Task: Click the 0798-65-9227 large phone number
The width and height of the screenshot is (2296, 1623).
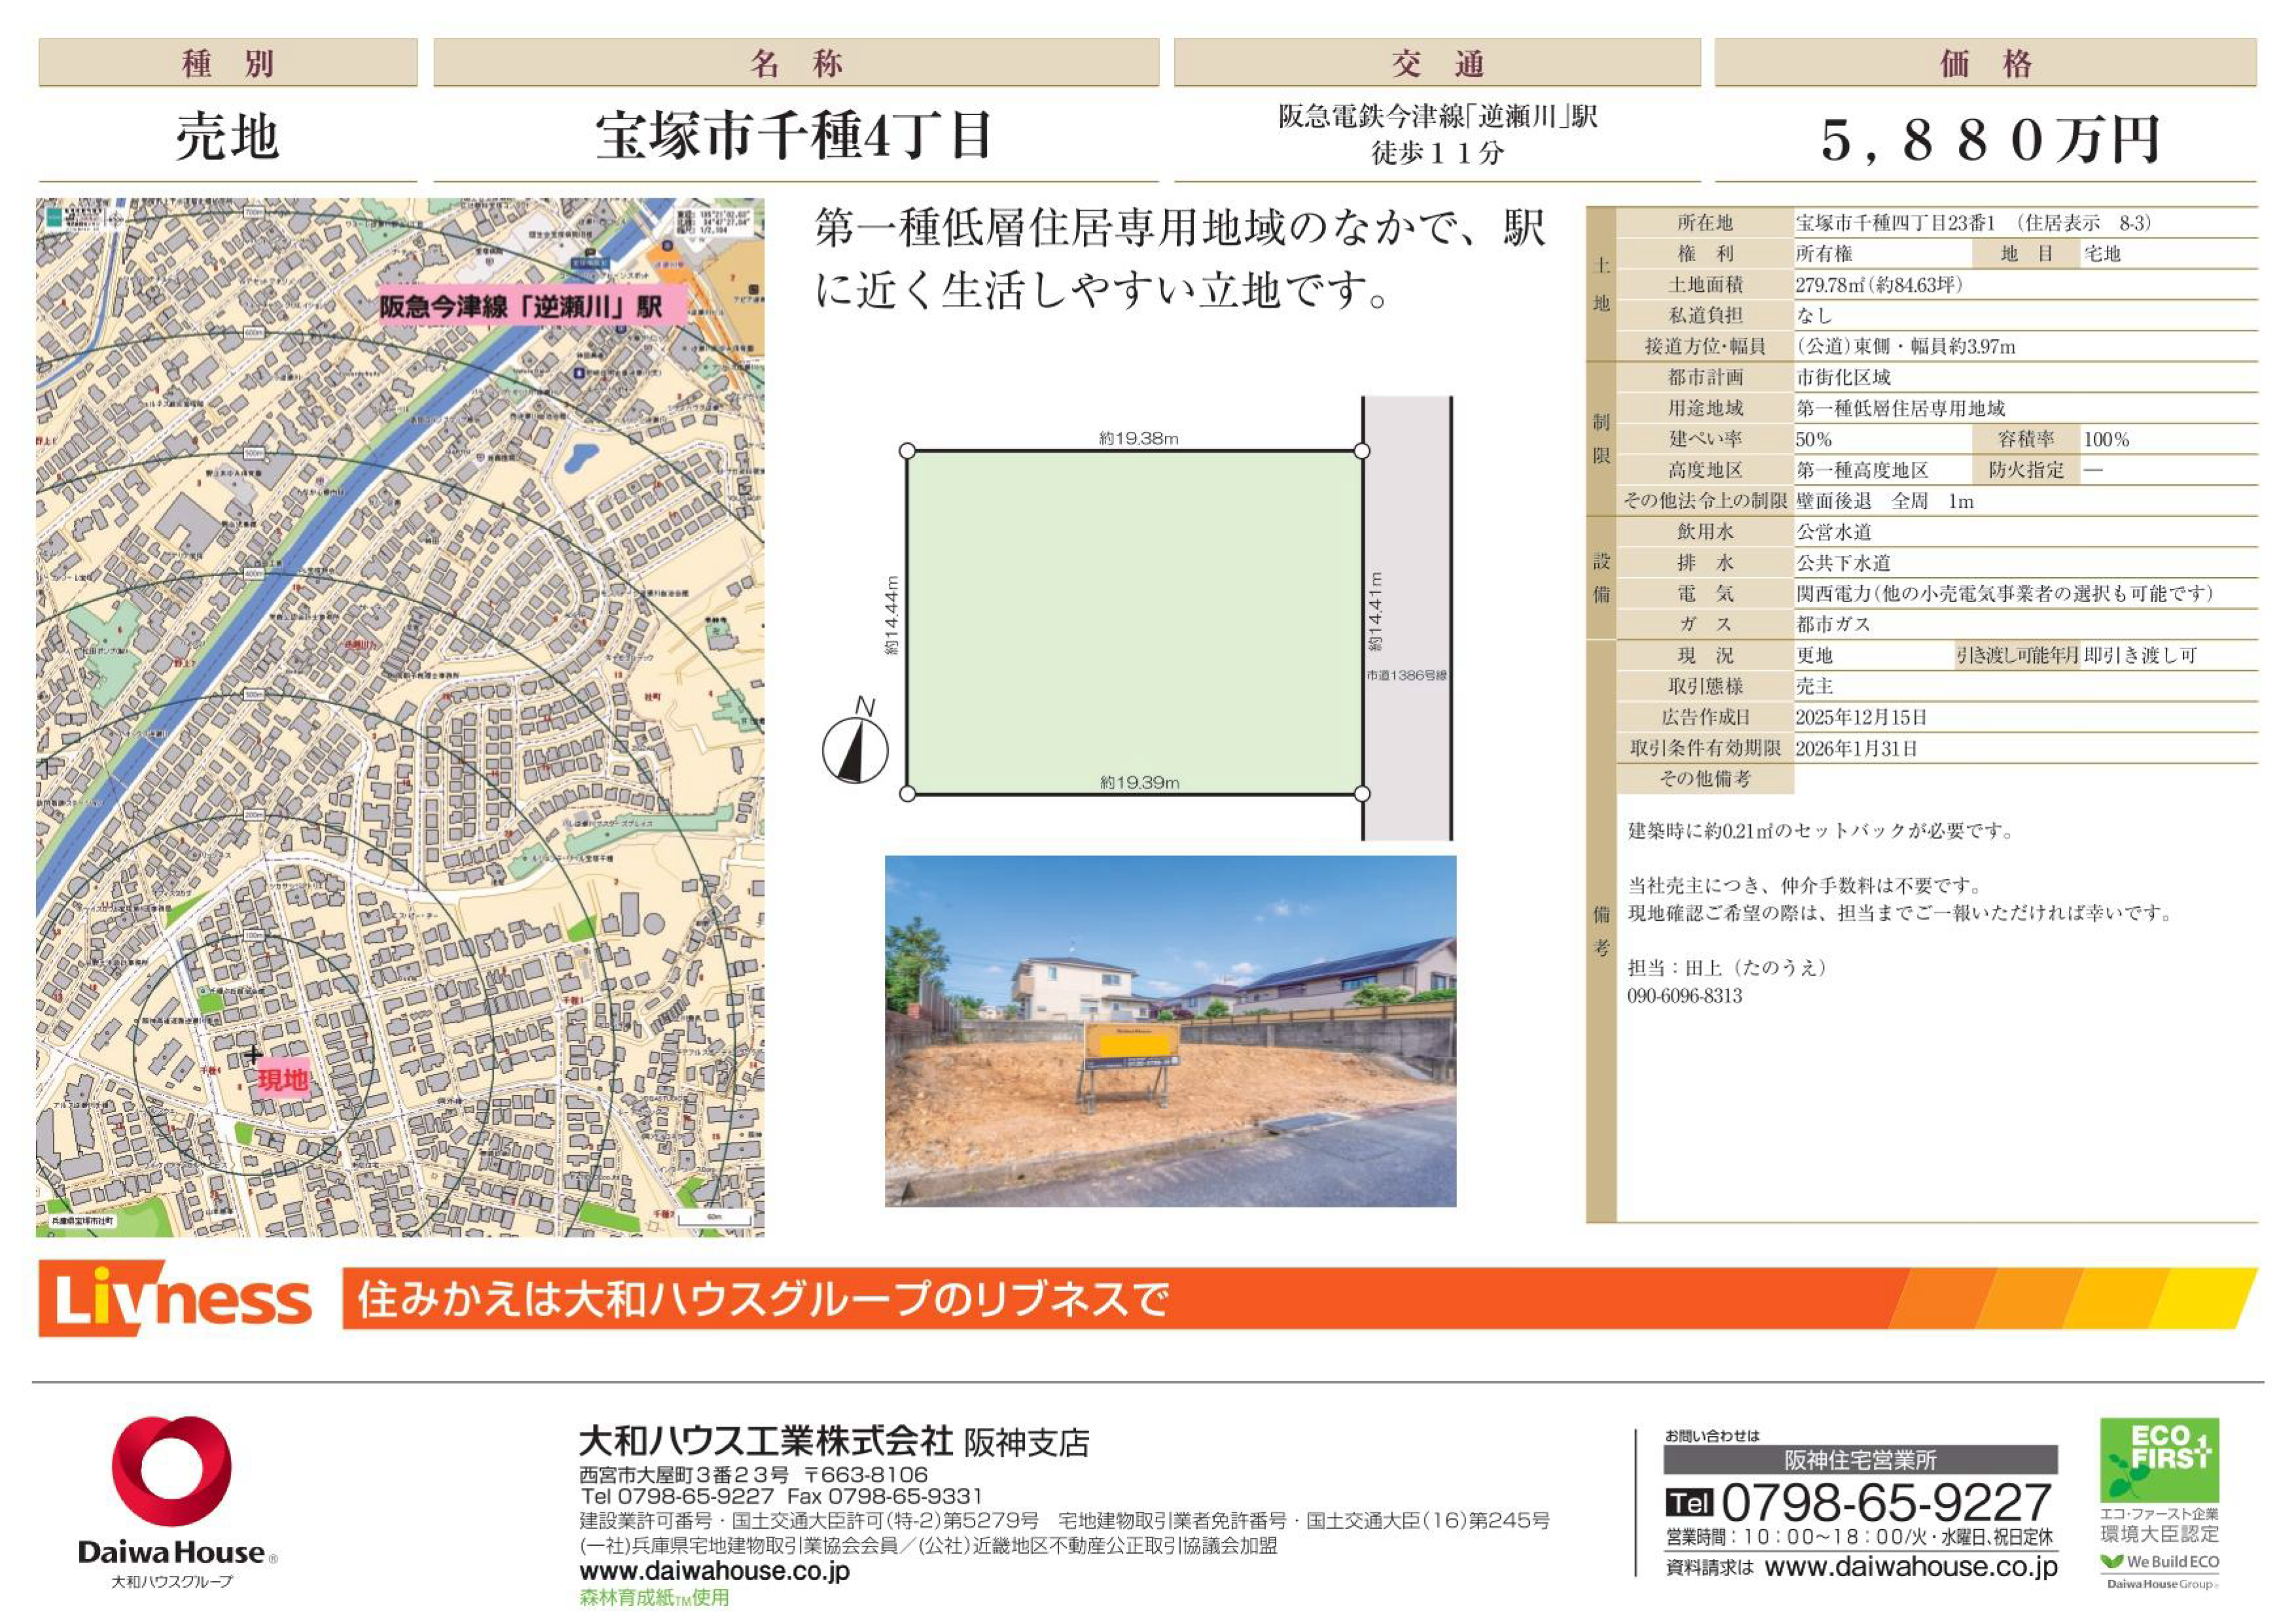Action: [x=1885, y=1502]
